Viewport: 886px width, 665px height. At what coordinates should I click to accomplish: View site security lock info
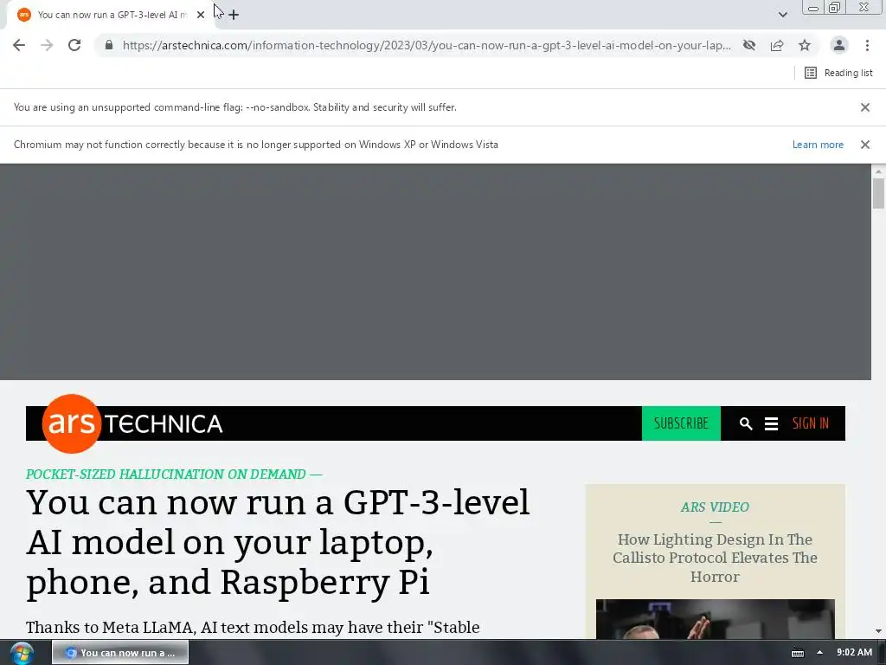point(109,45)
